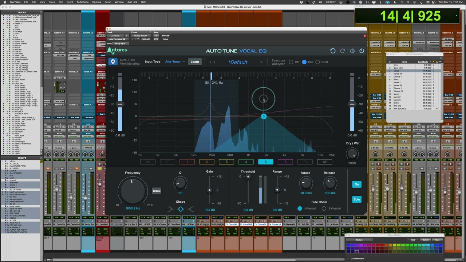Open the Lead Vocal track selector
The height and width of the screenshot is (262, 466).
[116, 36]
